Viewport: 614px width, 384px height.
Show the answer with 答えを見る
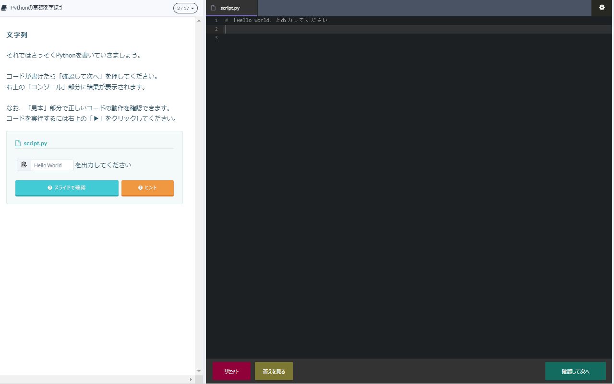tap(274, 371)
